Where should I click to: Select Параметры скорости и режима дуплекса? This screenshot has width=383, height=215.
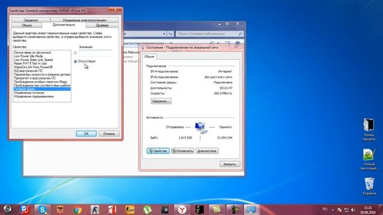[42, 74]
